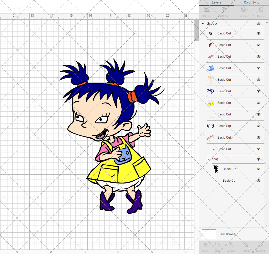Select the yellow dress layer thumbnail
Image resolution: width=269 pixels, height=254 pixels.
click(x=211, y=103)
